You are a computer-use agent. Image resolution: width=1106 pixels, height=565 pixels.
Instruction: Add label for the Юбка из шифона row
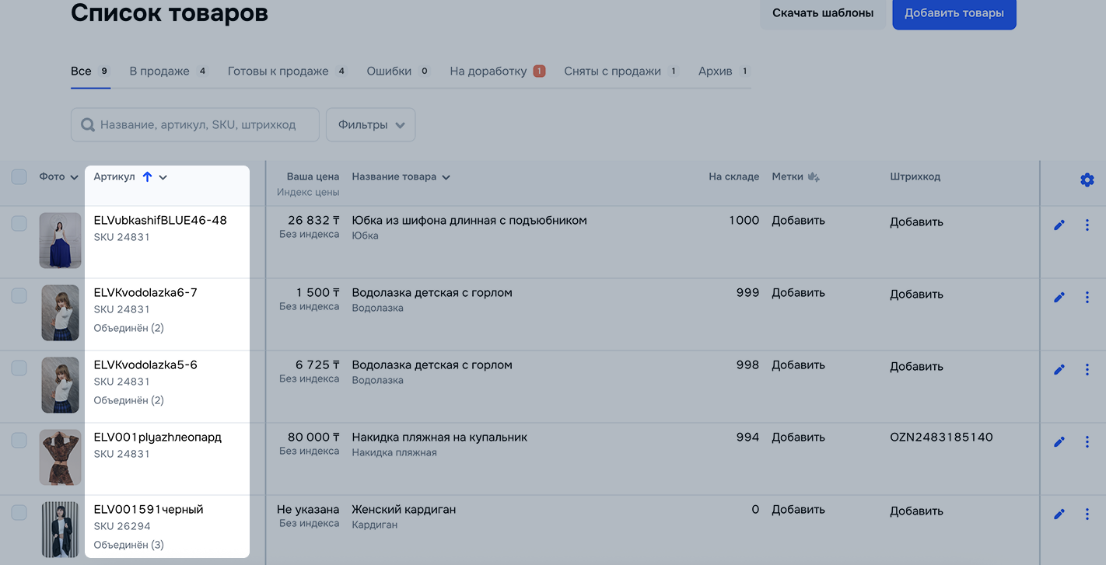point(798,221)
